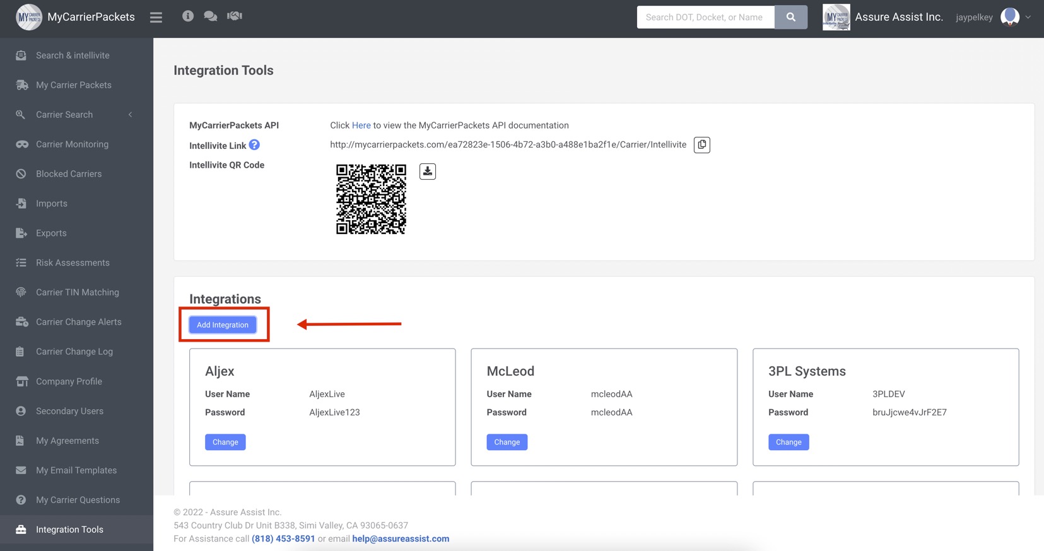The height and width of the screenshot is (551, 1044).
Task: Click the Search & intellivite sidebar icon
Action: (x=21, y=55)
